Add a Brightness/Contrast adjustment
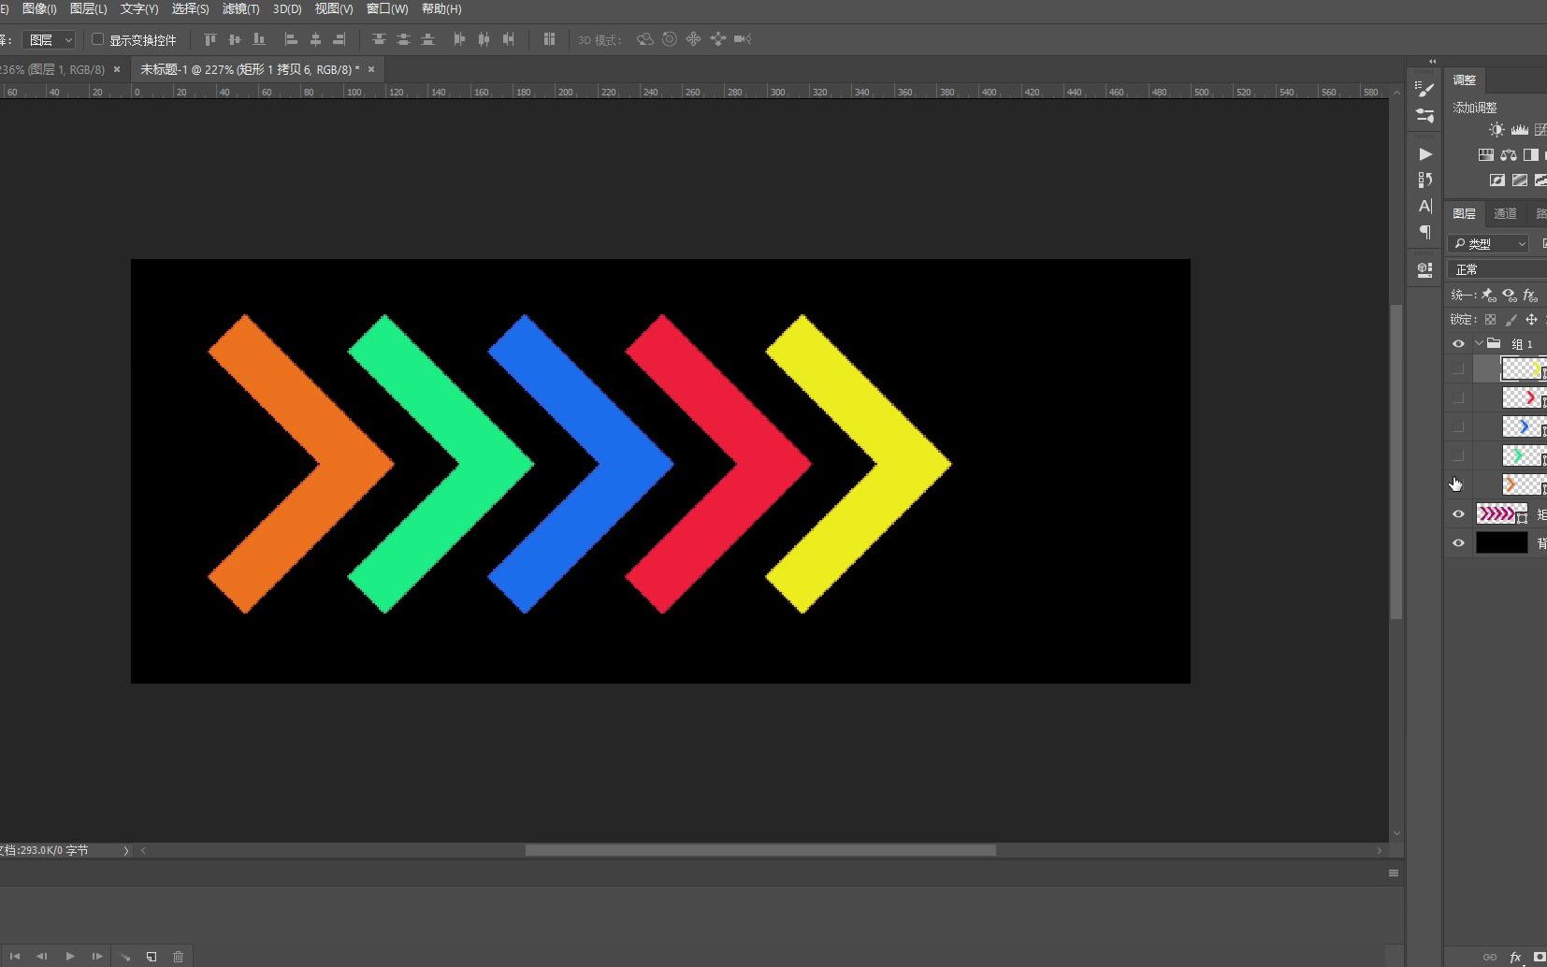Screen dimensions: 1547x967 [1496, 130]
